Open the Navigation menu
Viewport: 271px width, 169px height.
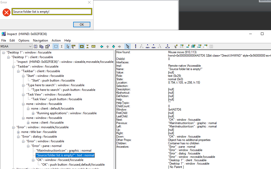40,40
